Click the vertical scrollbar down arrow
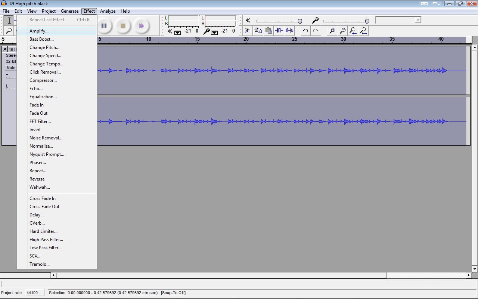Viewport: 478px width, 299px height. pyautogui.click(x=475, y=269)
